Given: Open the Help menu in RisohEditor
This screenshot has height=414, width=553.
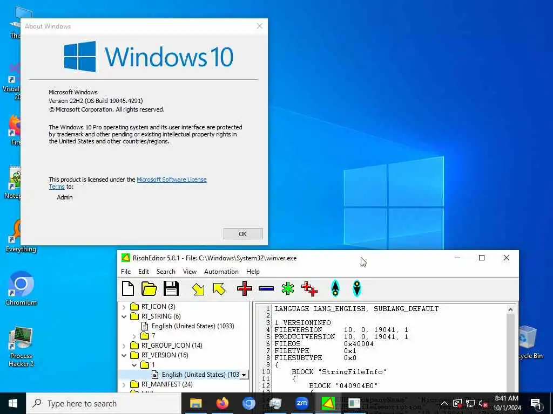Looking at the screenshot, I should (253, 272).
